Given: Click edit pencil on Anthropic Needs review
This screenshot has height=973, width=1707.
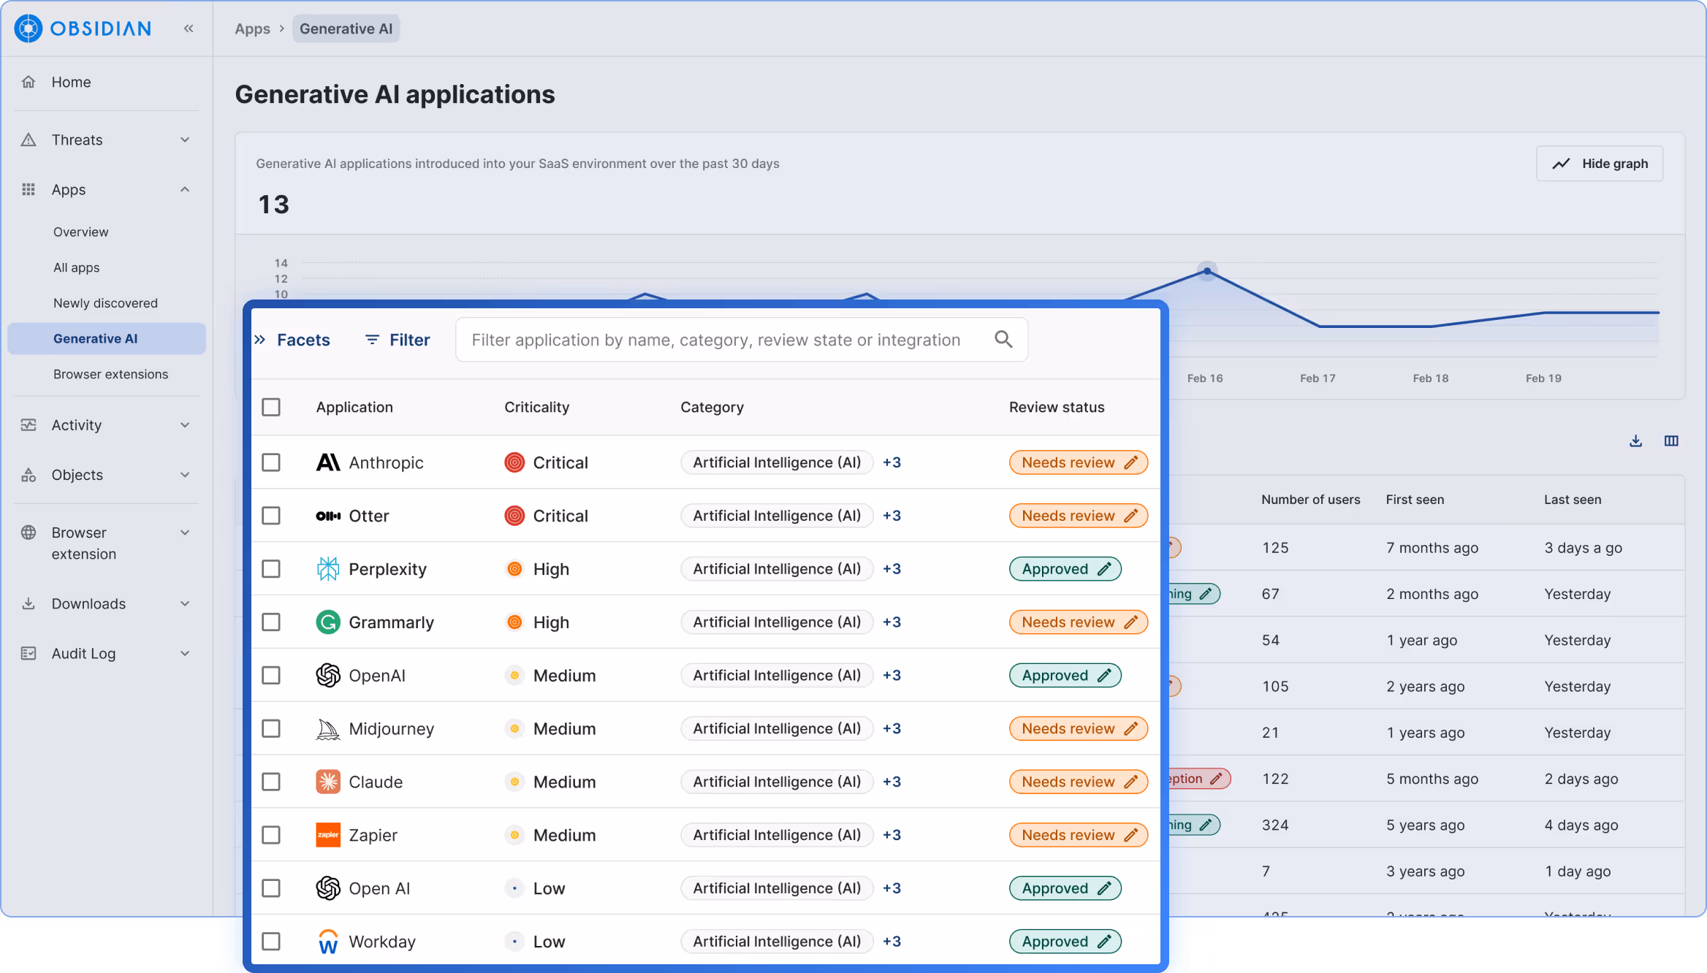Looking at the screenshot, I should point(1130,462).
